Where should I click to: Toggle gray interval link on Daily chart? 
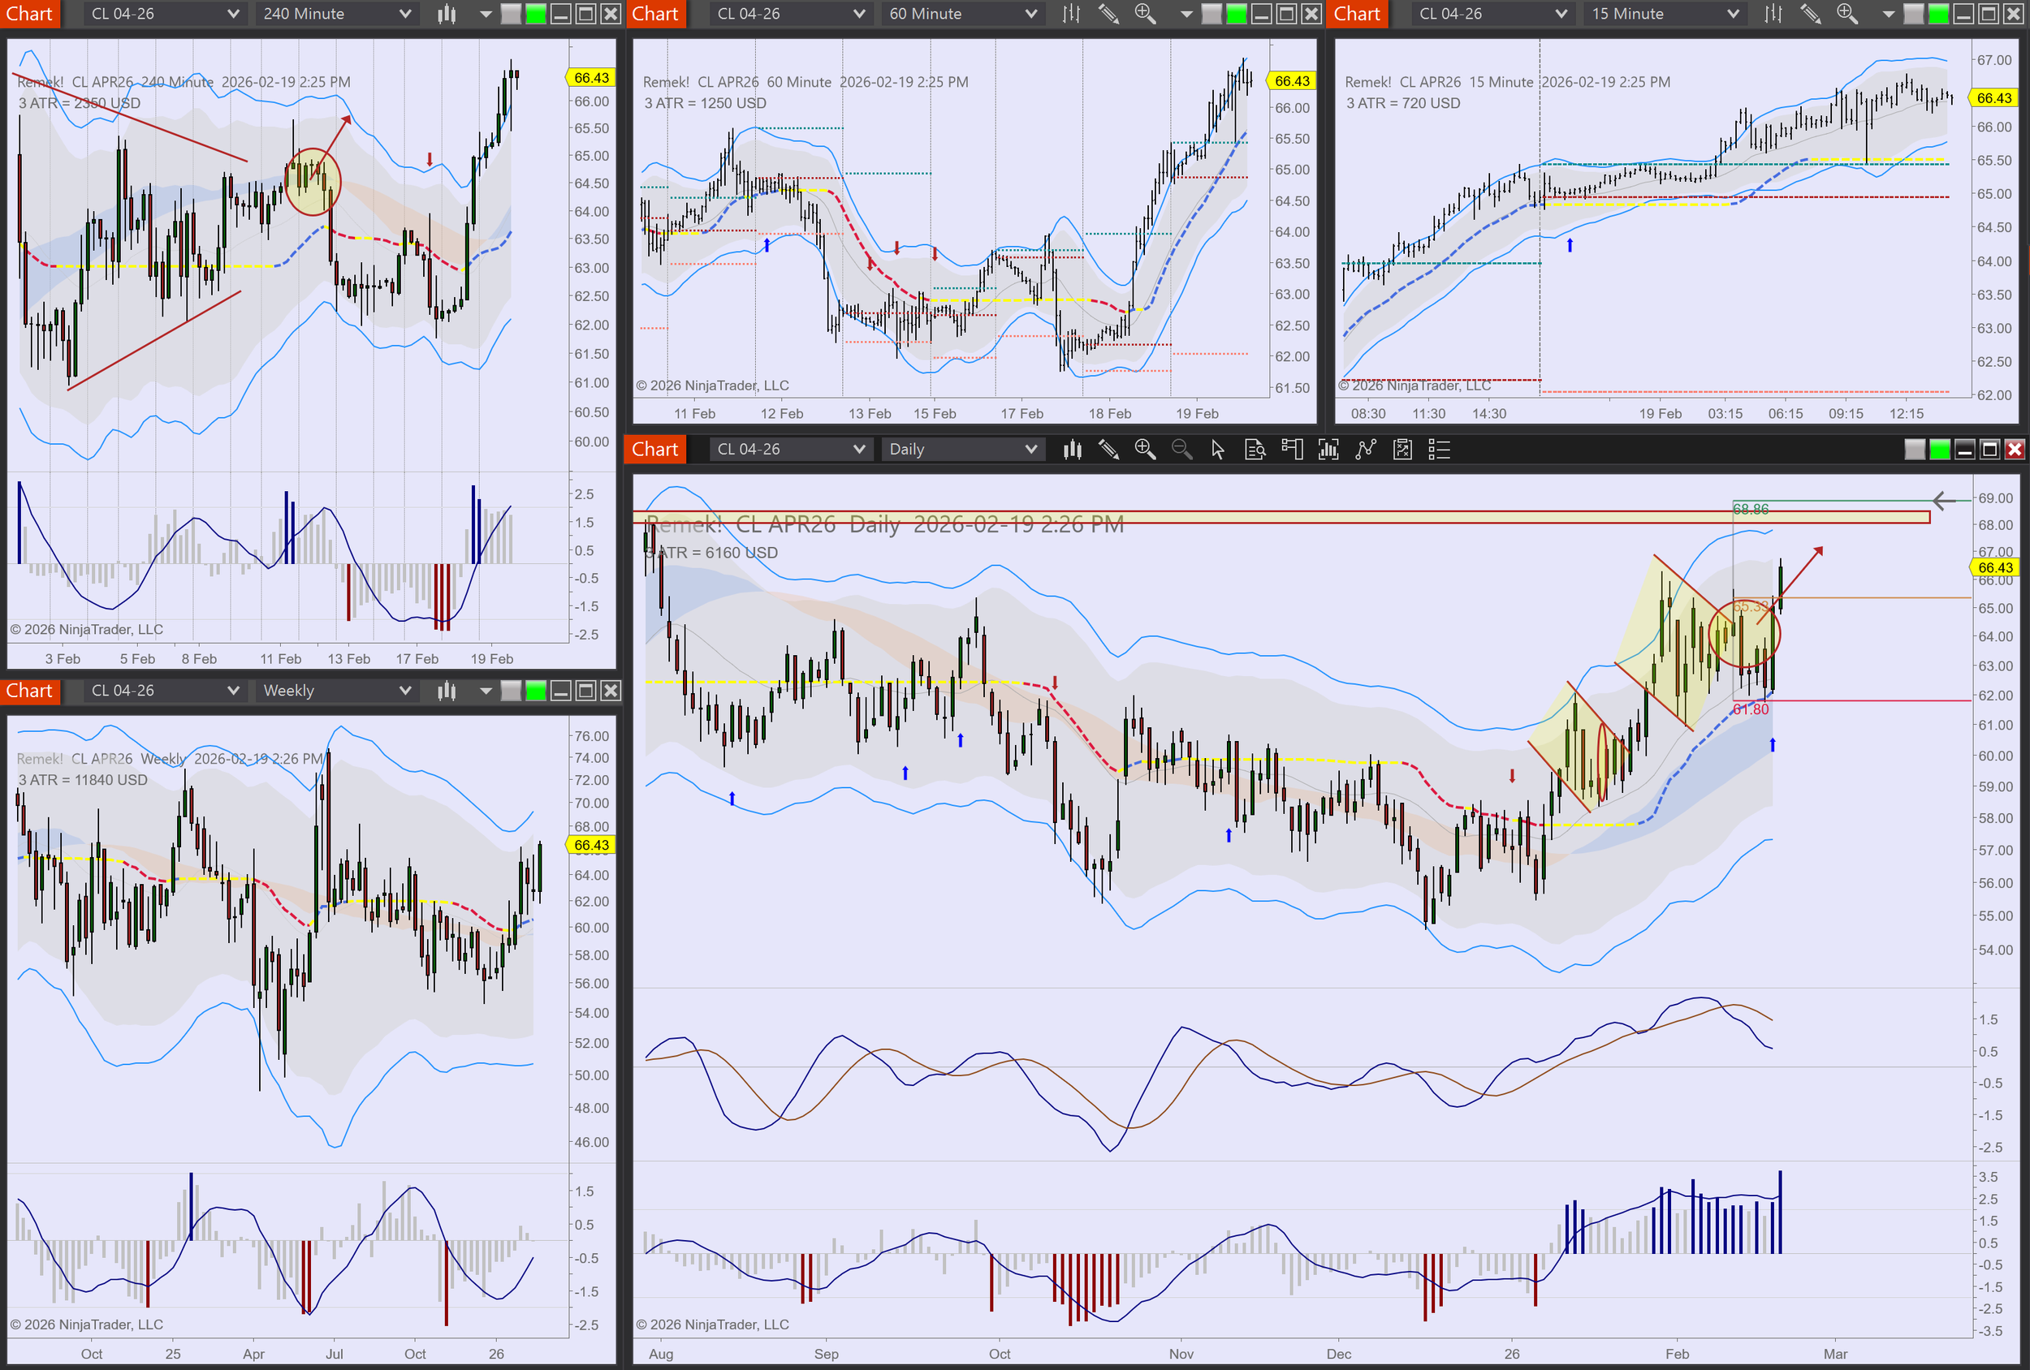pos(1914,450)
